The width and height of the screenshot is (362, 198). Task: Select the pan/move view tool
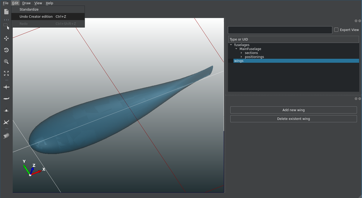[6, 38]
